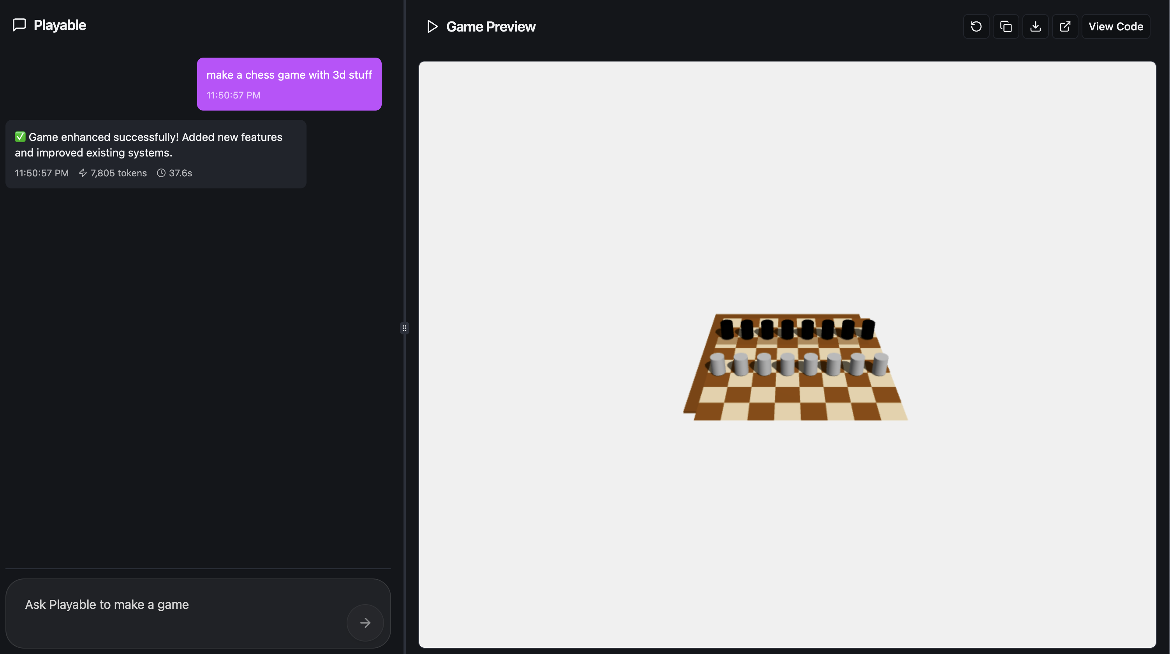Click the Game enhanced successfully response
This screenshot has width=1170, height=654.
[x=155, y=145]
